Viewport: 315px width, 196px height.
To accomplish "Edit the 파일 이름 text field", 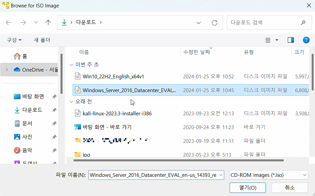I will tap(153, 175).
